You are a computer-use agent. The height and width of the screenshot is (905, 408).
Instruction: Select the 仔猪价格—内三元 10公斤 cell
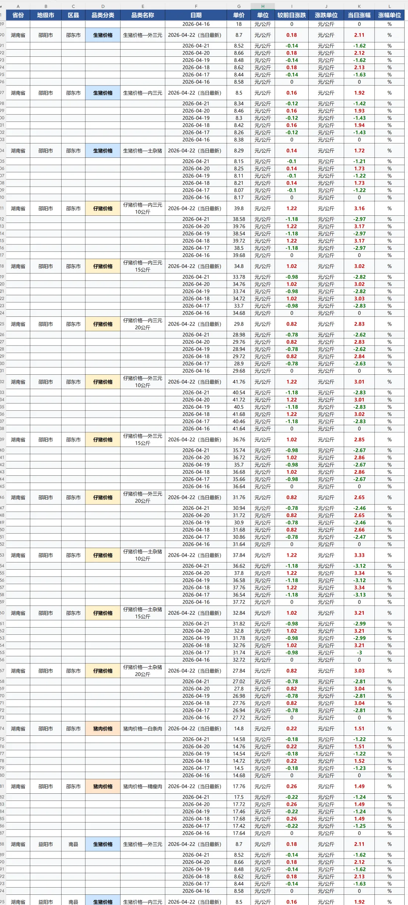coord(143,209)
